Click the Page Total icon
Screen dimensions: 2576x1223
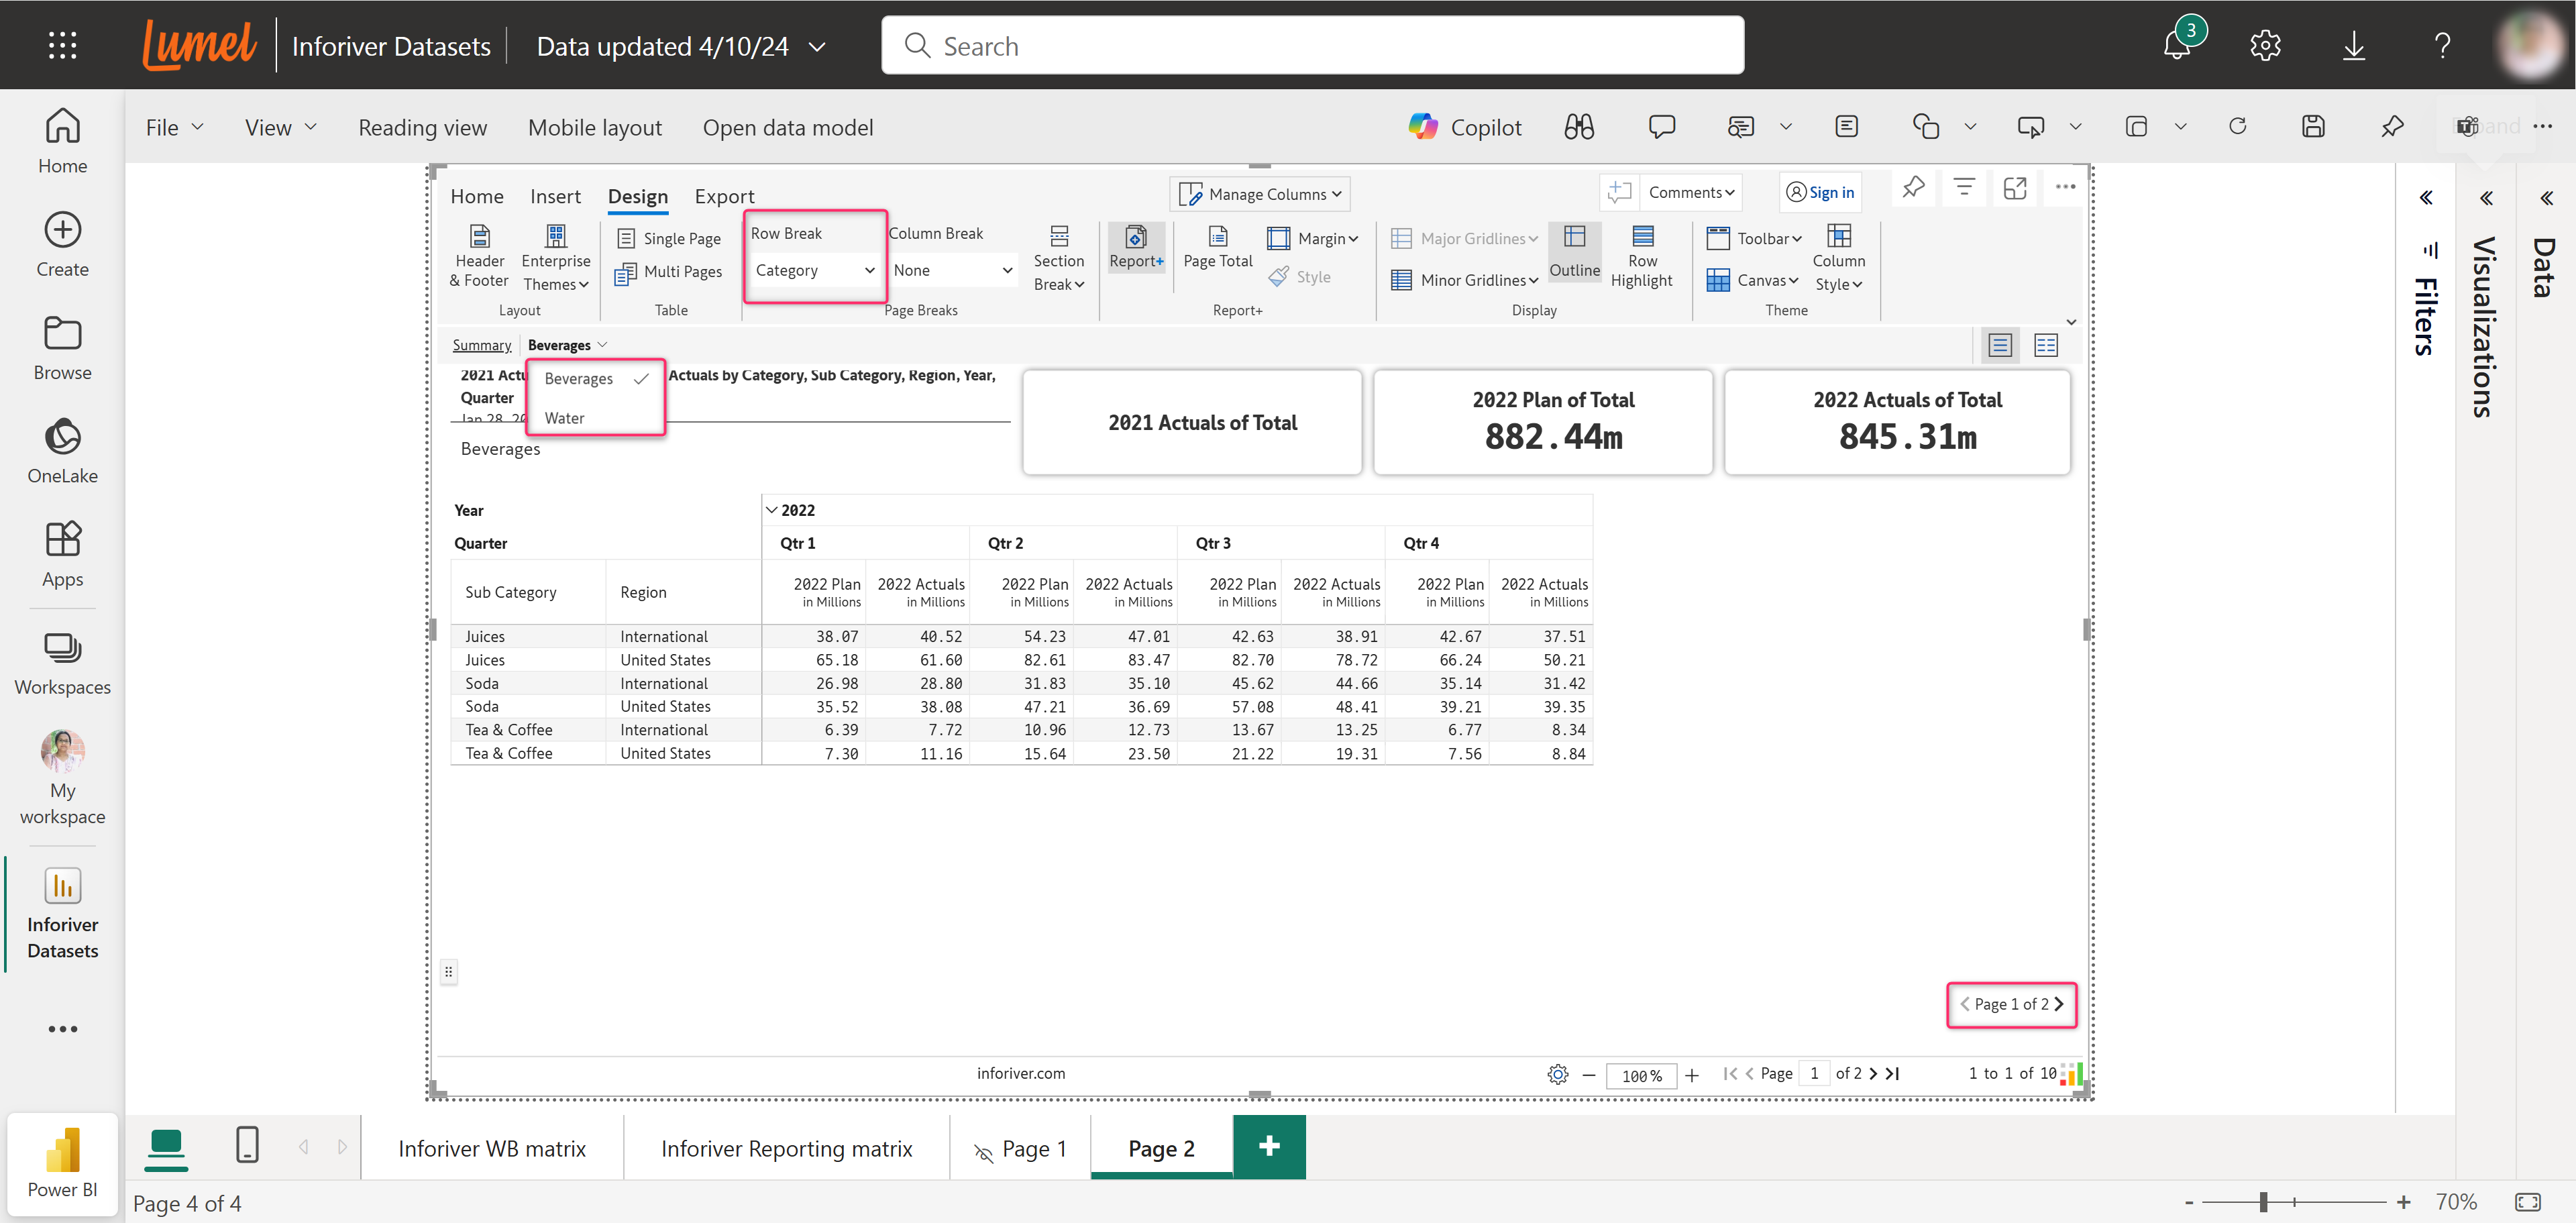tap(1217, 237)
